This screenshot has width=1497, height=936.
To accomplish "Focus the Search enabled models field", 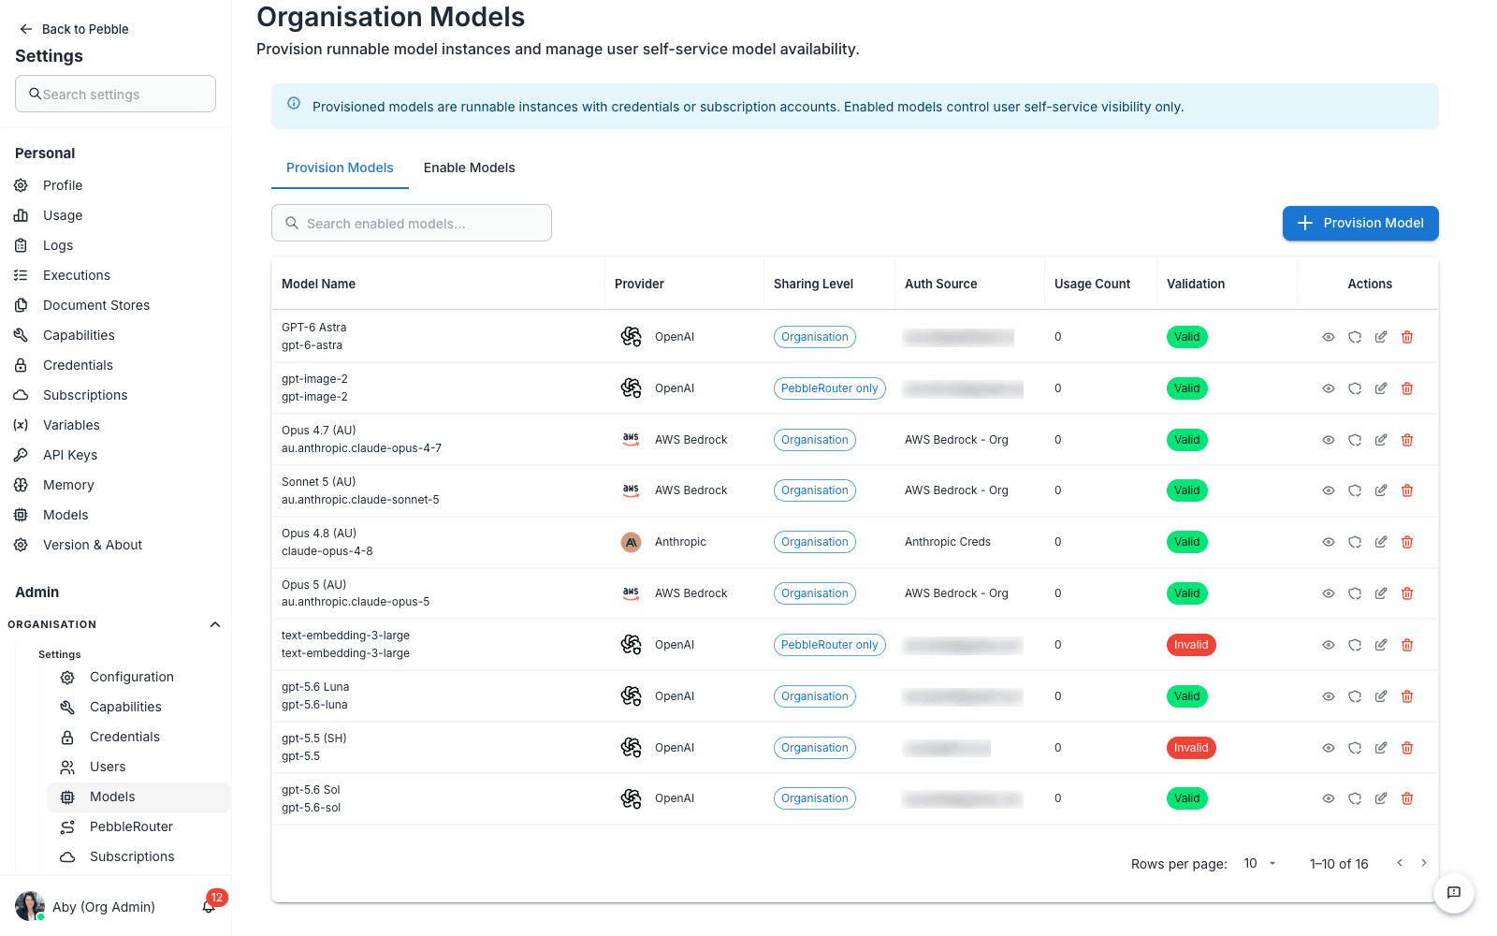I will (x=412, y=223).
